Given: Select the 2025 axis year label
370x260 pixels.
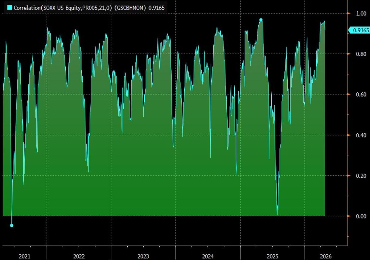Looking at the screenshot, I should pos(273,256).
